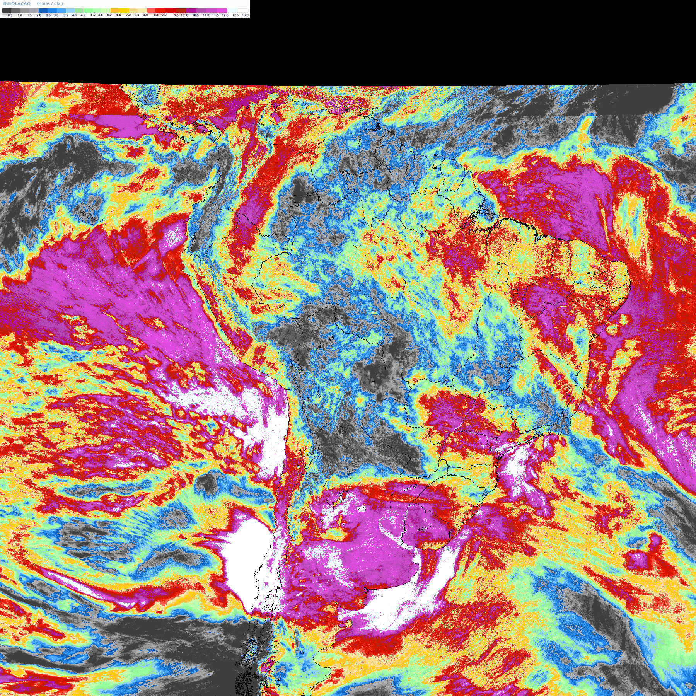
Task: Click the 11.0 scale label
Action: (206, 15)
